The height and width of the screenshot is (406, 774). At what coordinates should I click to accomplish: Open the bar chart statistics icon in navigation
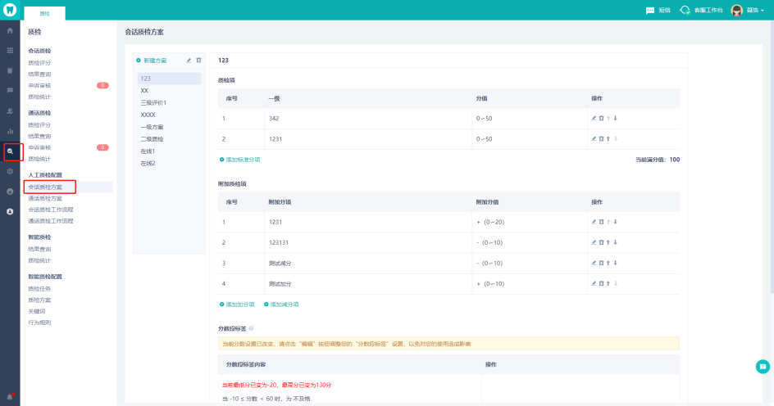coord(10,131)
